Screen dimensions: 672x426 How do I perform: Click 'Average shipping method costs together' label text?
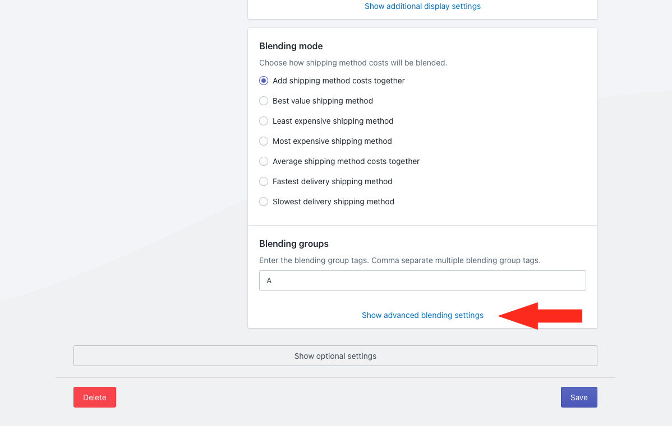coord(346,161)
